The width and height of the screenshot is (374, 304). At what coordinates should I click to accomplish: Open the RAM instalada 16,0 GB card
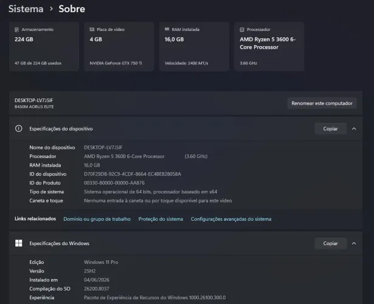(x=194, y=46)
